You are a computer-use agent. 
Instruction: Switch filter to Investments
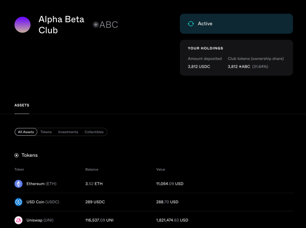point(68,132)
